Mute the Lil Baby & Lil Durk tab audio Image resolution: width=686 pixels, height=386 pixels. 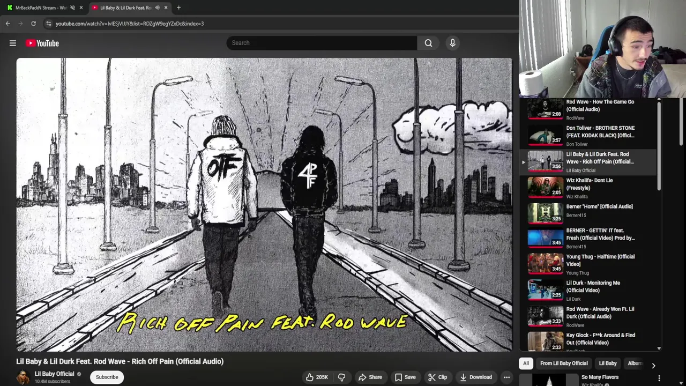click(157, 8)
